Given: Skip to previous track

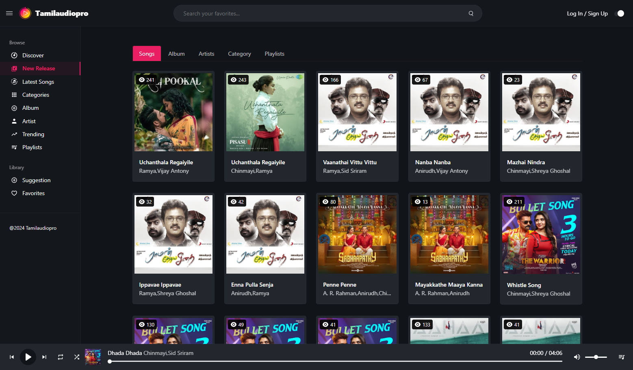Looking at the screenshot, I should [x=12, y=357].
